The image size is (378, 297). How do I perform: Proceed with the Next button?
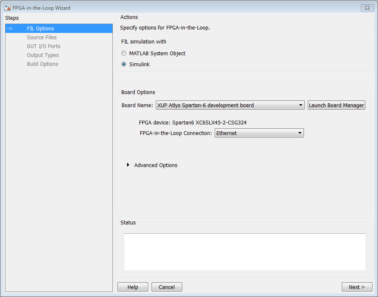(357, 287)
